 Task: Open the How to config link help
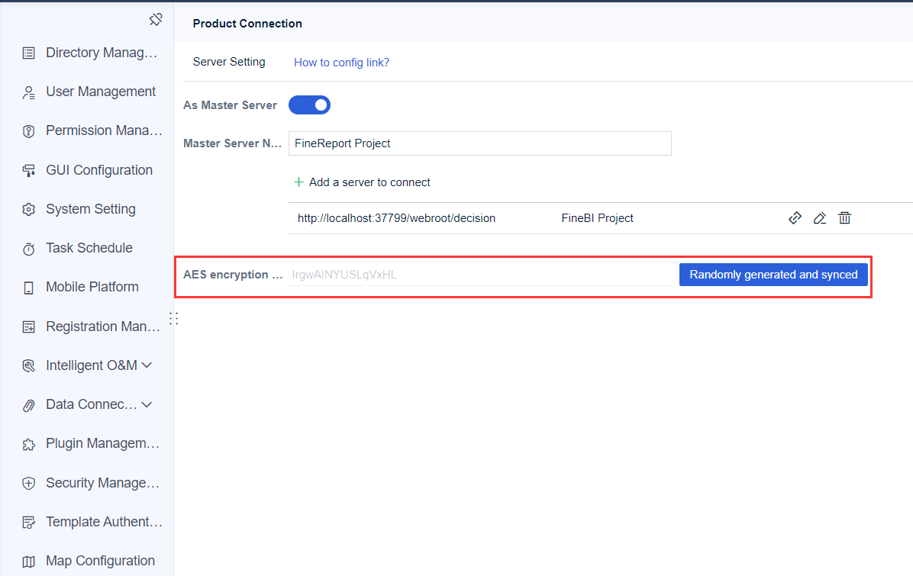pos(341,62)
